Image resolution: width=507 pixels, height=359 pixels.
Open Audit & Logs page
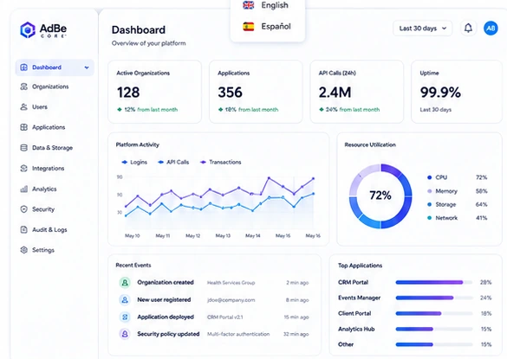click(x=55, y=229)
